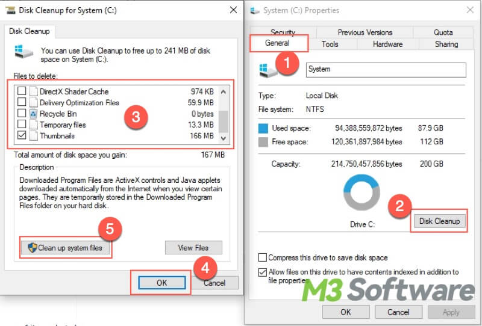This screenshot has width=482, height=326.
Task: Click Clean up system files button
Action: point(65,248)
